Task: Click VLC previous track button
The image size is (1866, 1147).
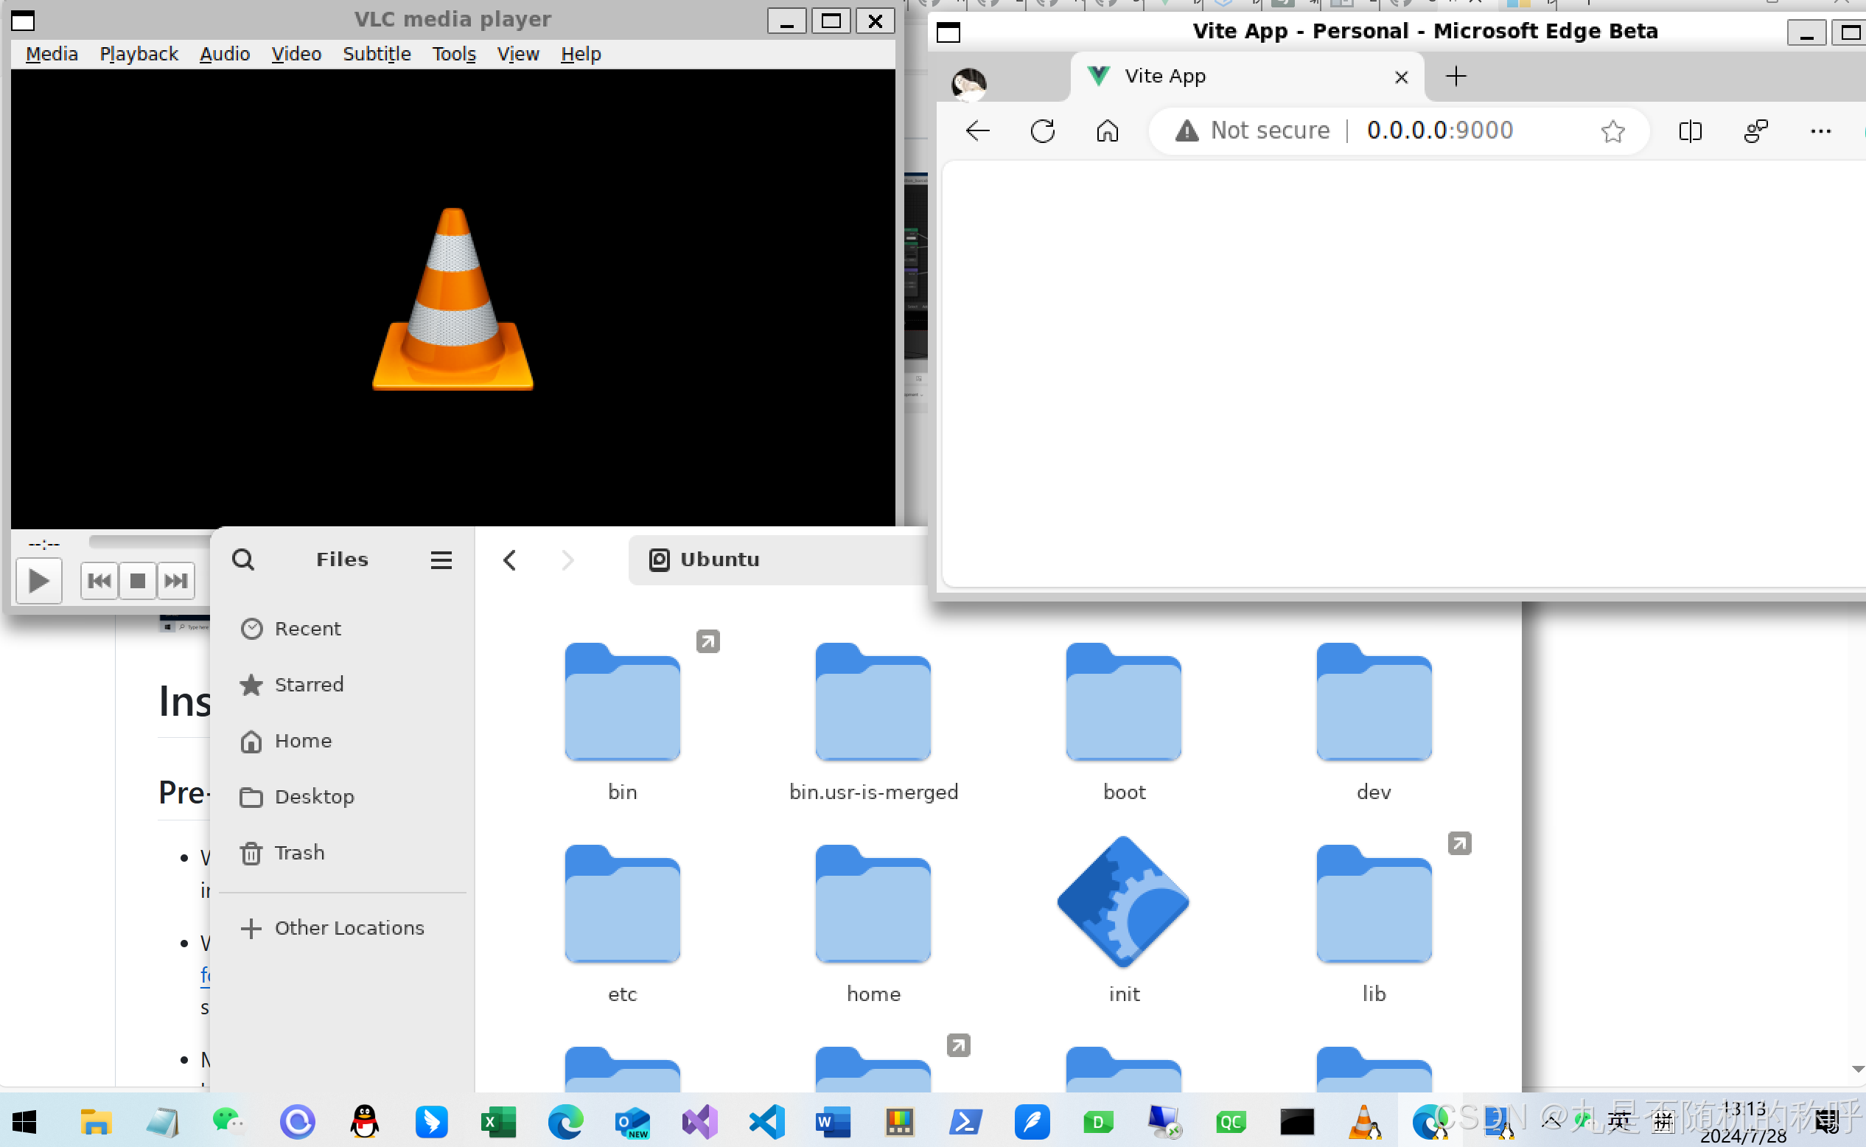Action: tap(99, 581)
